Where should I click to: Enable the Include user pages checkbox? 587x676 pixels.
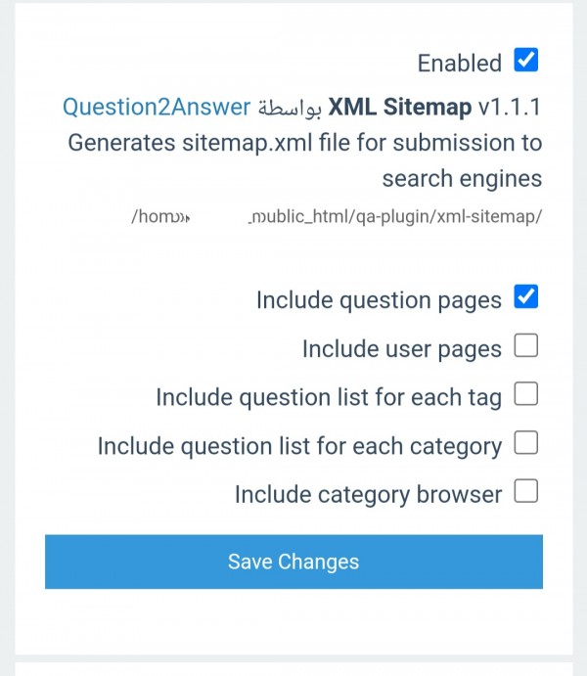point(526,345)
